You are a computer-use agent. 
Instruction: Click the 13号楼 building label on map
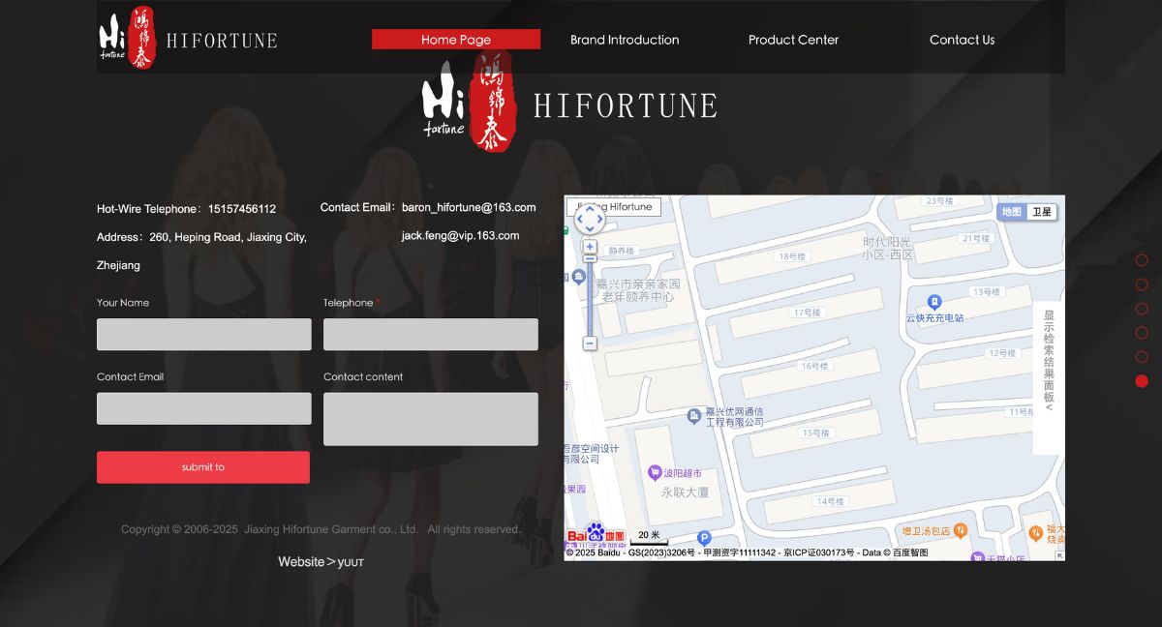987,292
